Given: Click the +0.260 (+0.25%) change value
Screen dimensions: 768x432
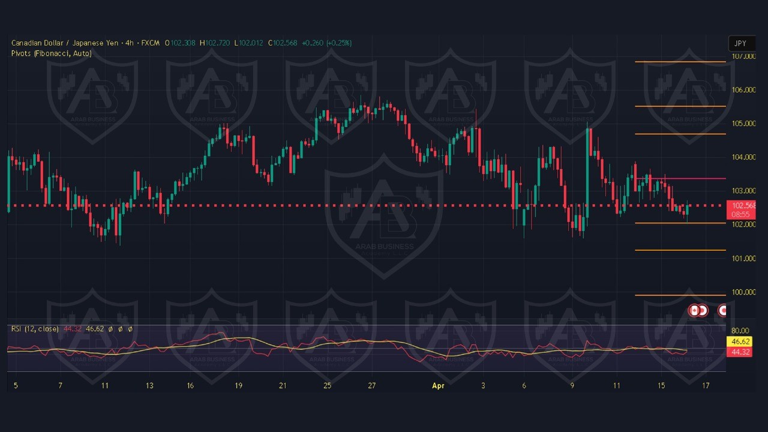Looking at the screenshot, I should tap(327, 43).
